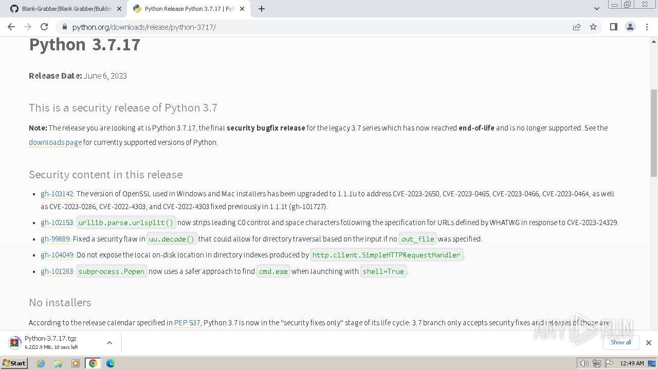Image resolution: width=658 pixels, height=370 pixels.
Task: Select the Python Release Python 3.7.17 tab
Action: pos(188,9)
